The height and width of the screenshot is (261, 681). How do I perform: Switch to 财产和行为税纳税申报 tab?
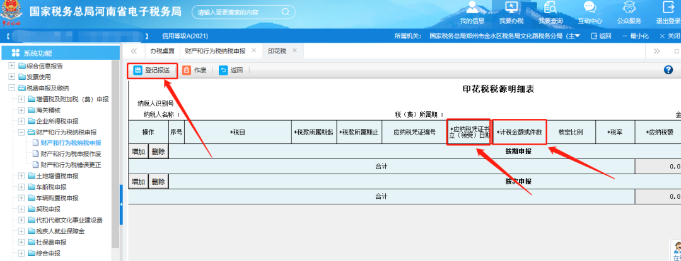[215, 50]
